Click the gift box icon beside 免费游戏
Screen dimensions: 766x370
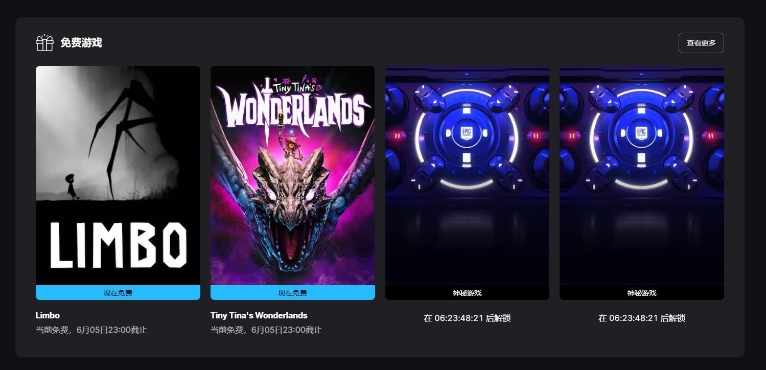(x=44, y=43)
